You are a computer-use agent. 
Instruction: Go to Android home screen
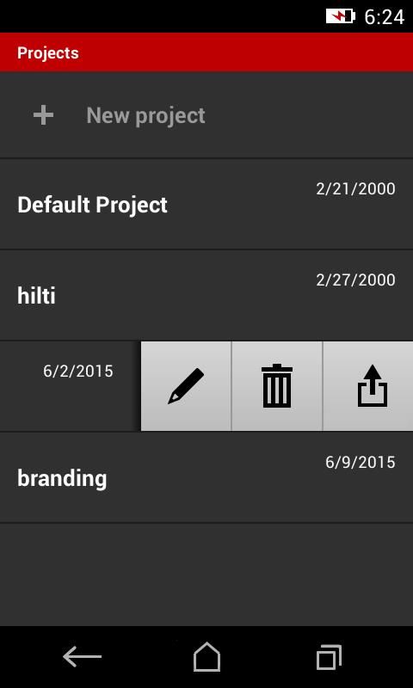point(206,657)
